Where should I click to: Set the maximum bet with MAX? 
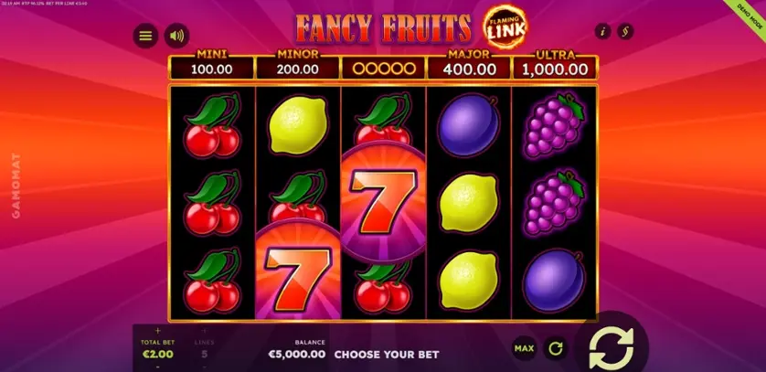(524, 348)
